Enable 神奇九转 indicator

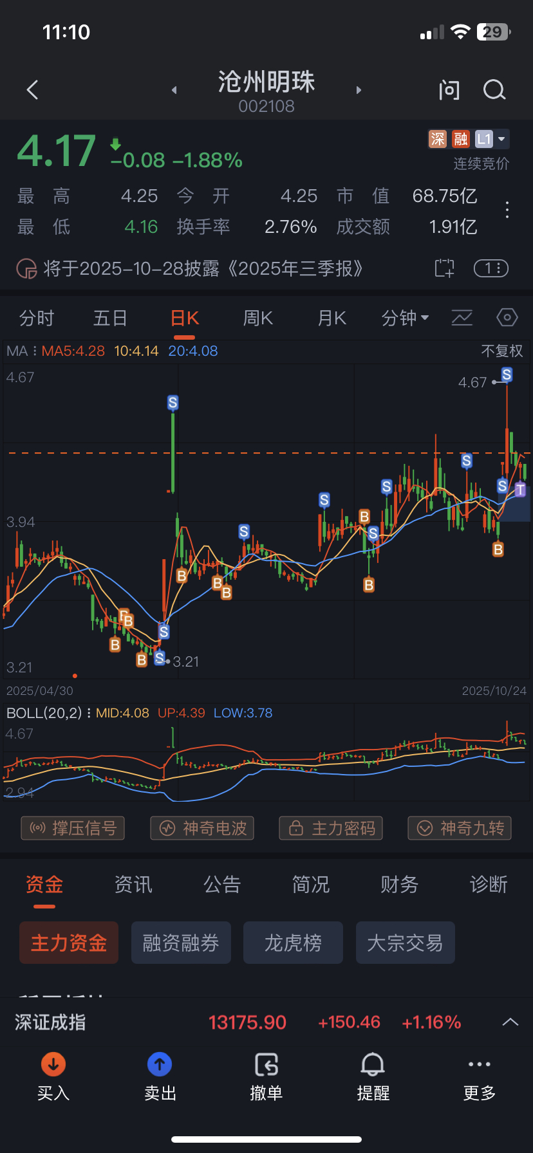[x=460, y=828]
